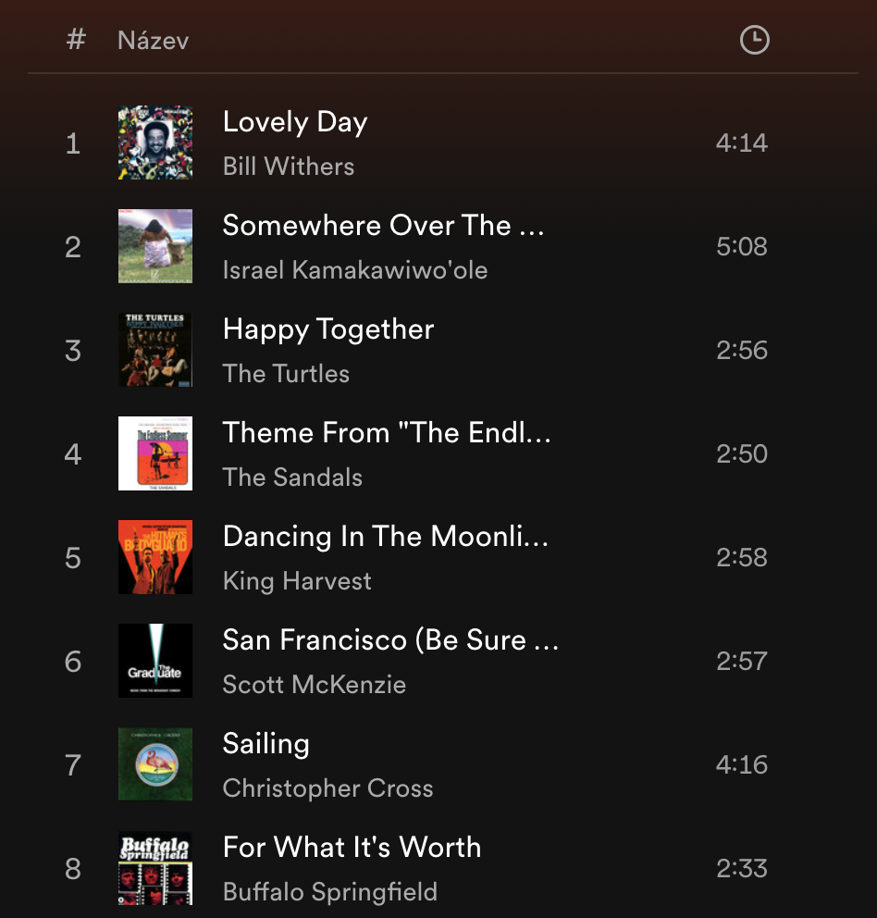Visit Scott McKenzie artist page
This screenshot has width=877, height=918.
click(x=315, y=685)
